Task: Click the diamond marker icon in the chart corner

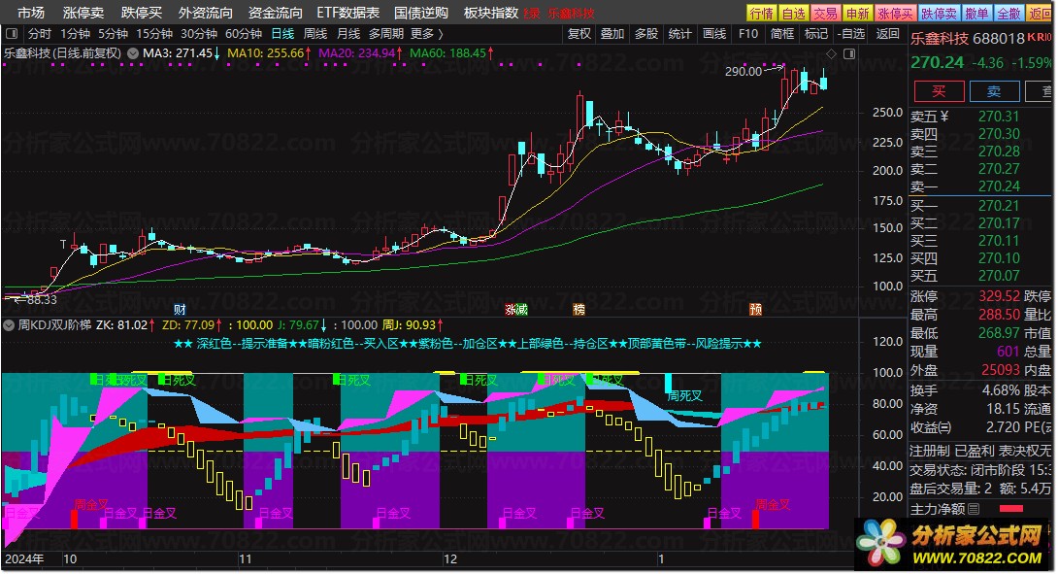Action: [x=831, y=54]
